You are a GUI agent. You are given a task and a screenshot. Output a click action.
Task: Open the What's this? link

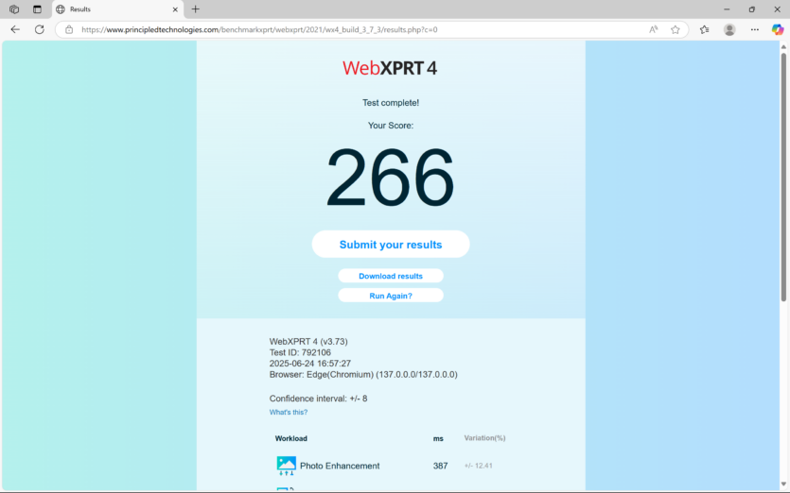click(289, 412)
